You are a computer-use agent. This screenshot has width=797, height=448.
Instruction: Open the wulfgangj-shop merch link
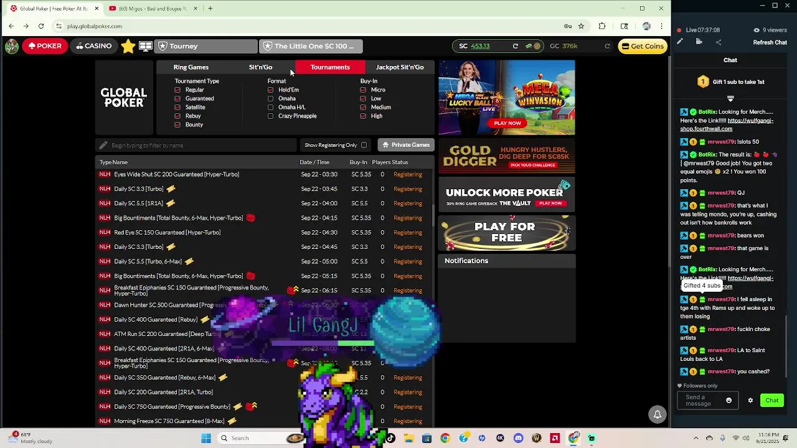727,125
